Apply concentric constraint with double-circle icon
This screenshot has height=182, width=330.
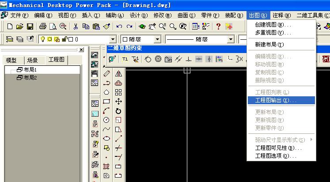pyautogui.click(x=158, y=59)
